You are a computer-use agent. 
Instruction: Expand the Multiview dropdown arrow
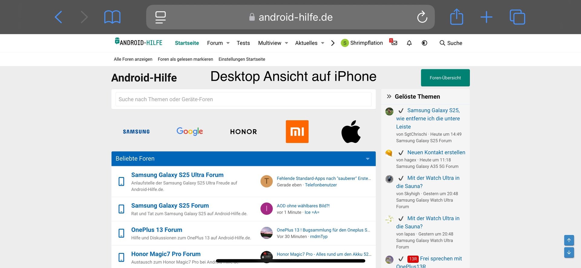coord(286,43)
